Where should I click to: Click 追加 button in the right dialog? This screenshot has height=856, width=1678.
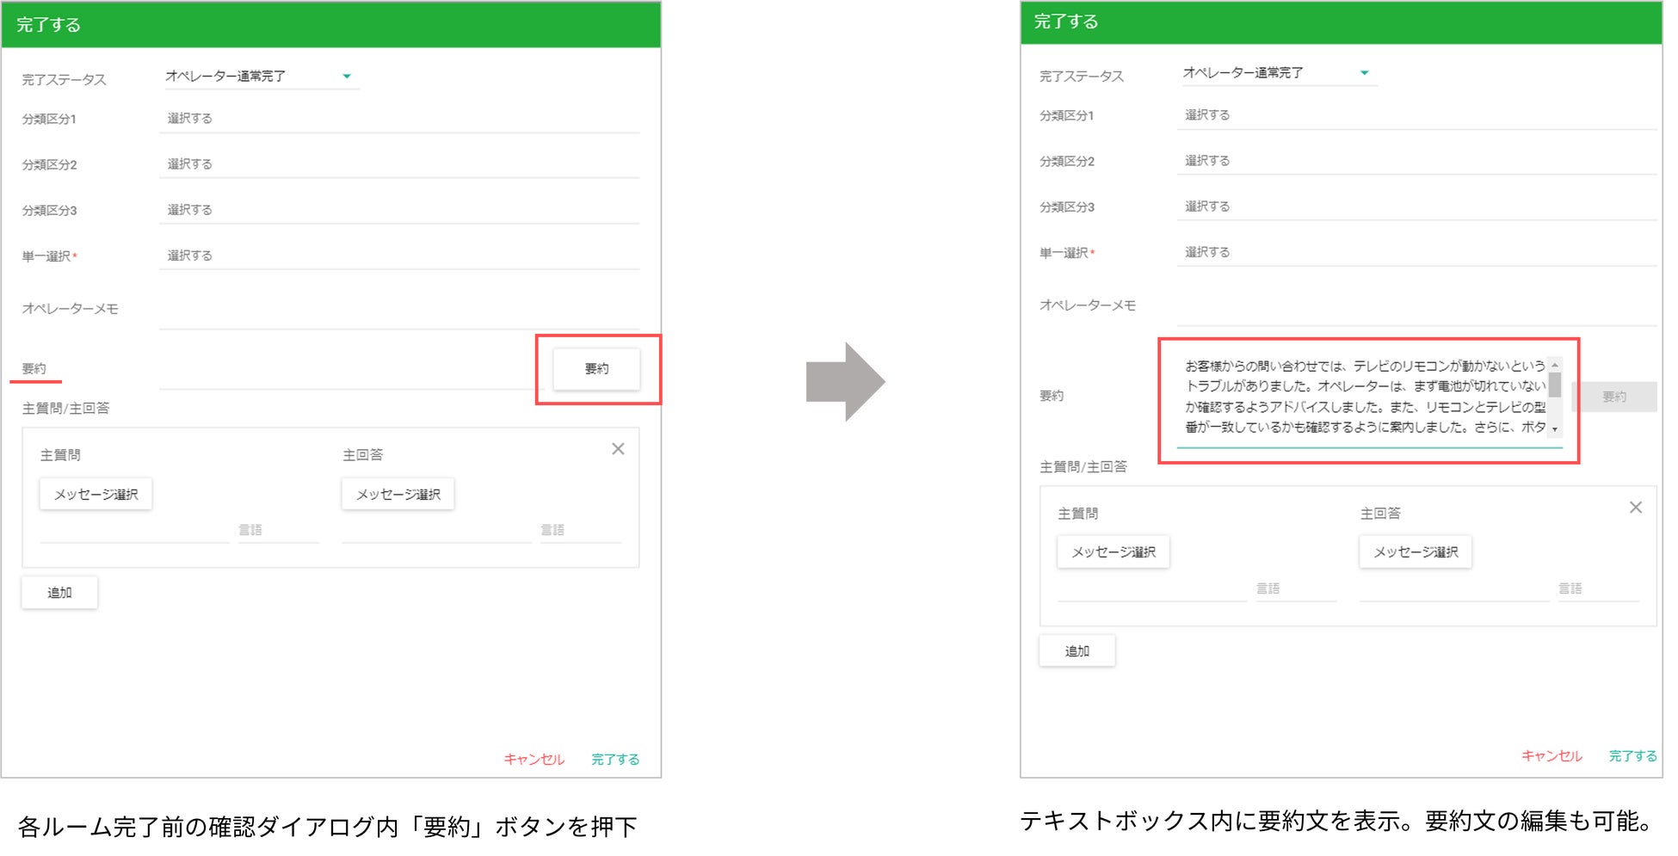pyautogui.click(x=1077, y=651)
